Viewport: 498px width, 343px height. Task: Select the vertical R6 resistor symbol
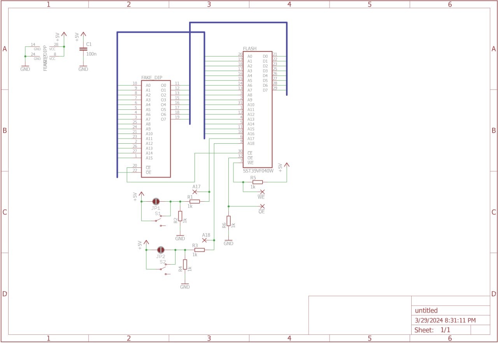(x=228, y=221)
